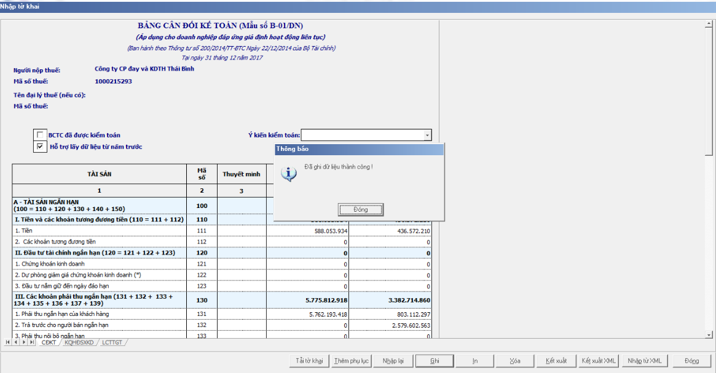The width and height of the screenshot is (716, 373).
Task: Click the 'Ghi' save button
Action: [435, 361]
